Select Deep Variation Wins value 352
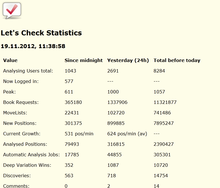Image resolution: width=220 pixels, height=188 pixels. coord(69,165)
